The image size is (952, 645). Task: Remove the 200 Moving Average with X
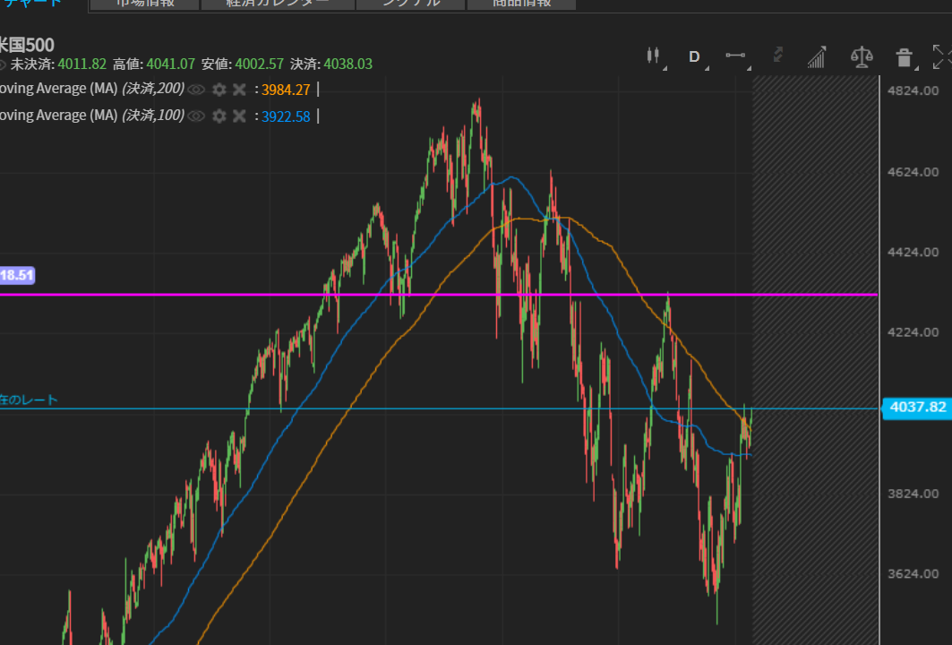pos(239,90)
